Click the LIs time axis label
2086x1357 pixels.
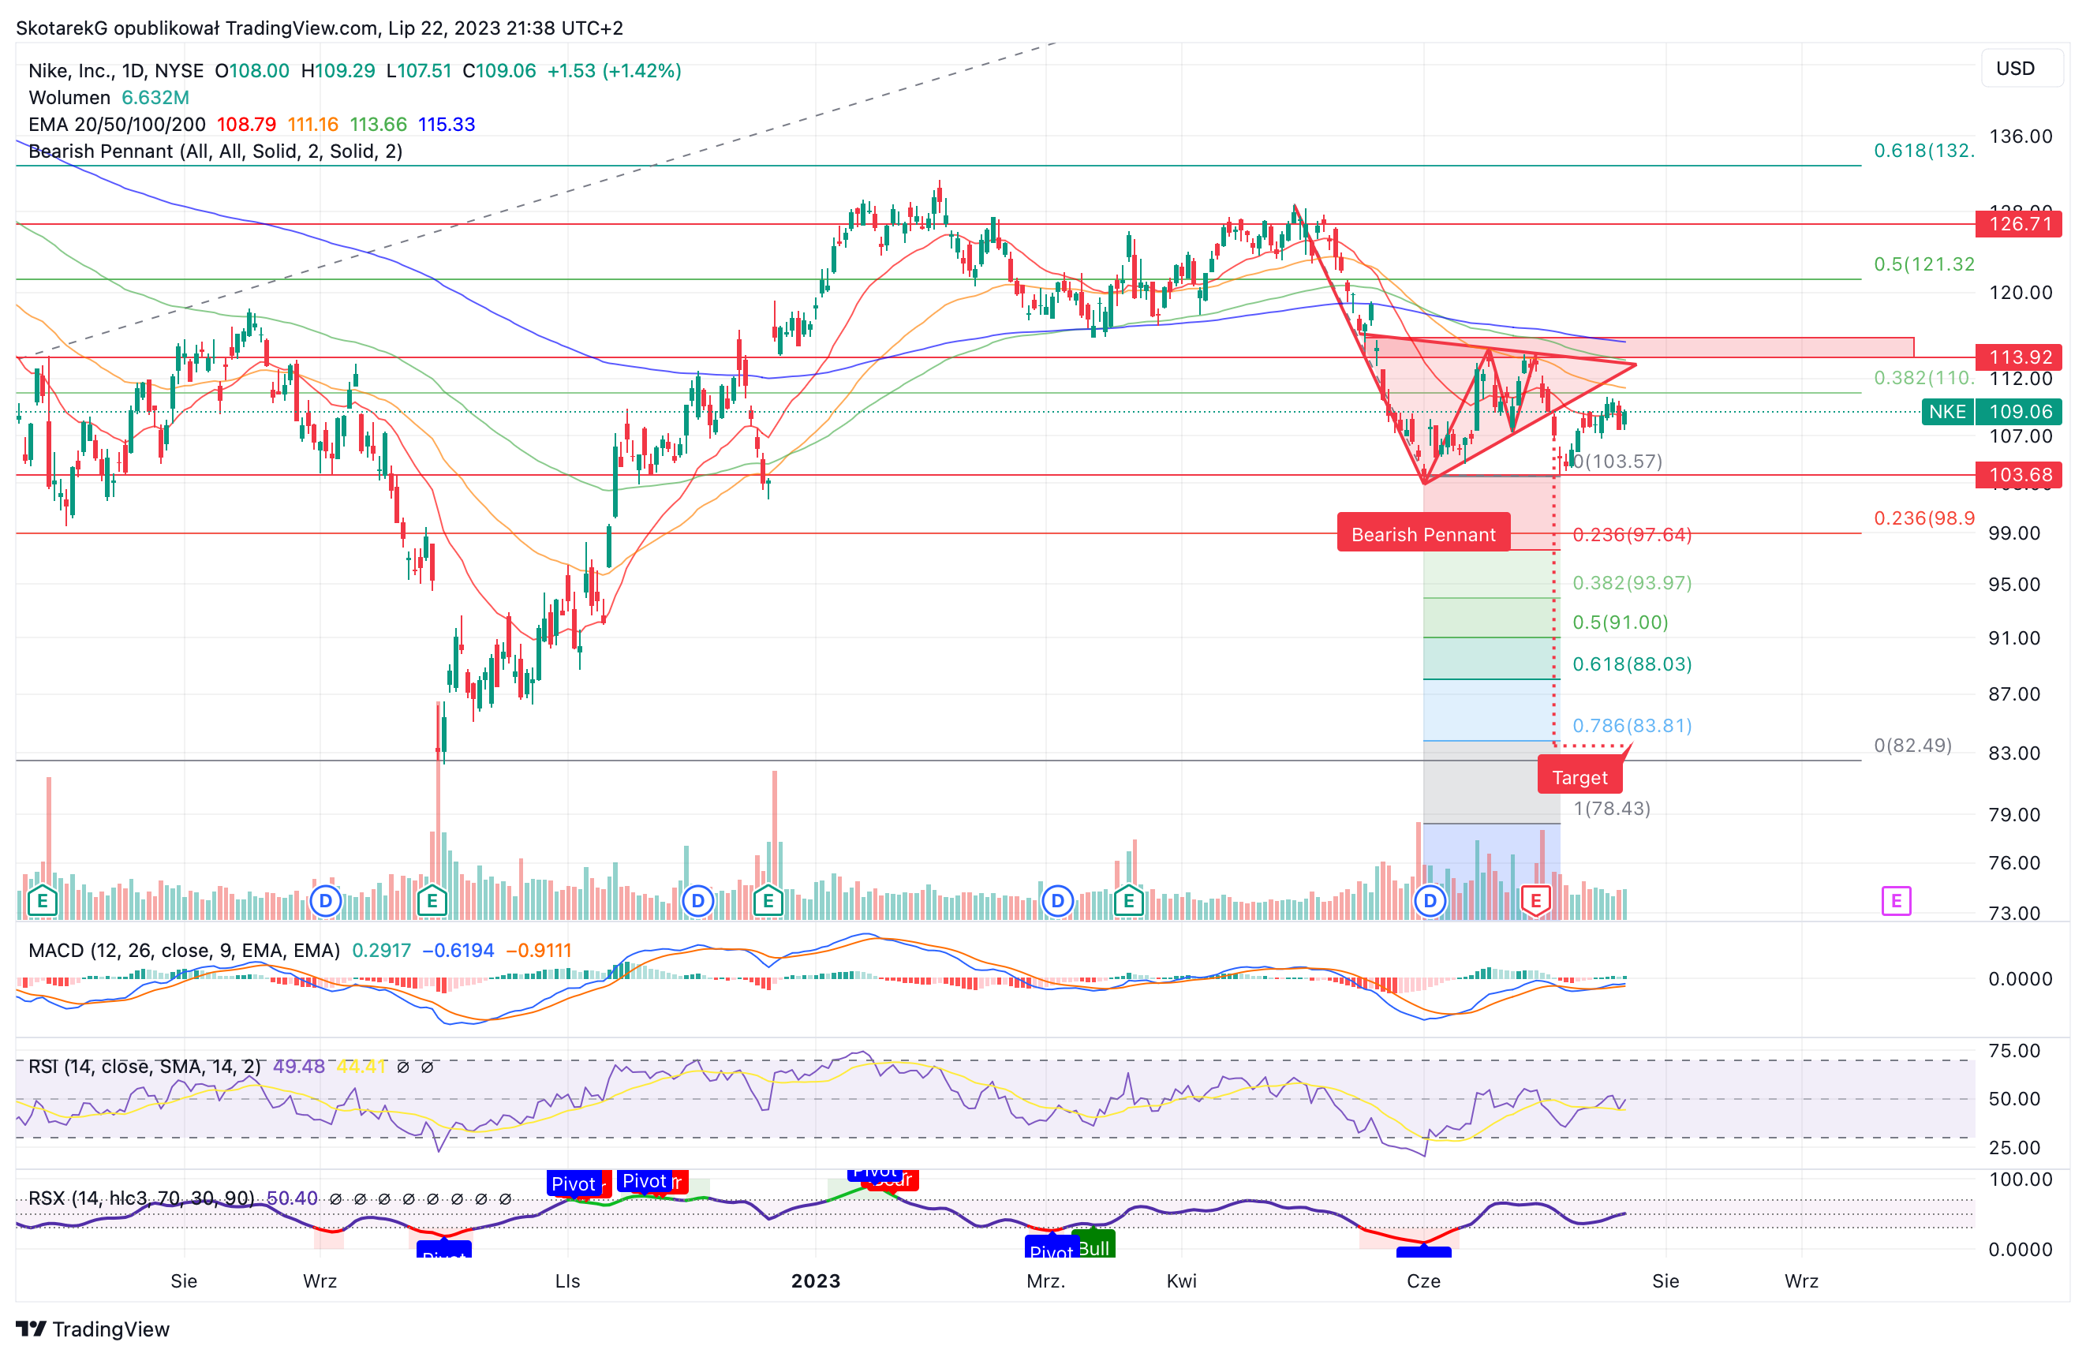coord(567,1280)
